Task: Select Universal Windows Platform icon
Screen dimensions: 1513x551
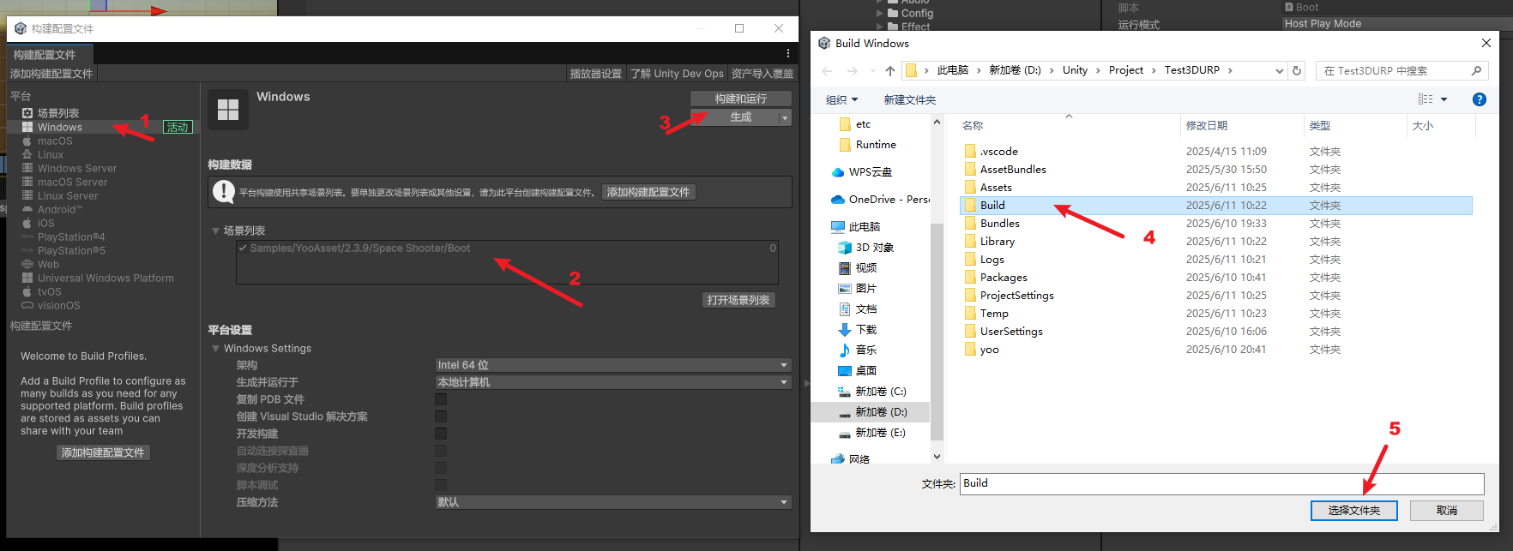Action: pyautogui.click(x=27, y=278)
